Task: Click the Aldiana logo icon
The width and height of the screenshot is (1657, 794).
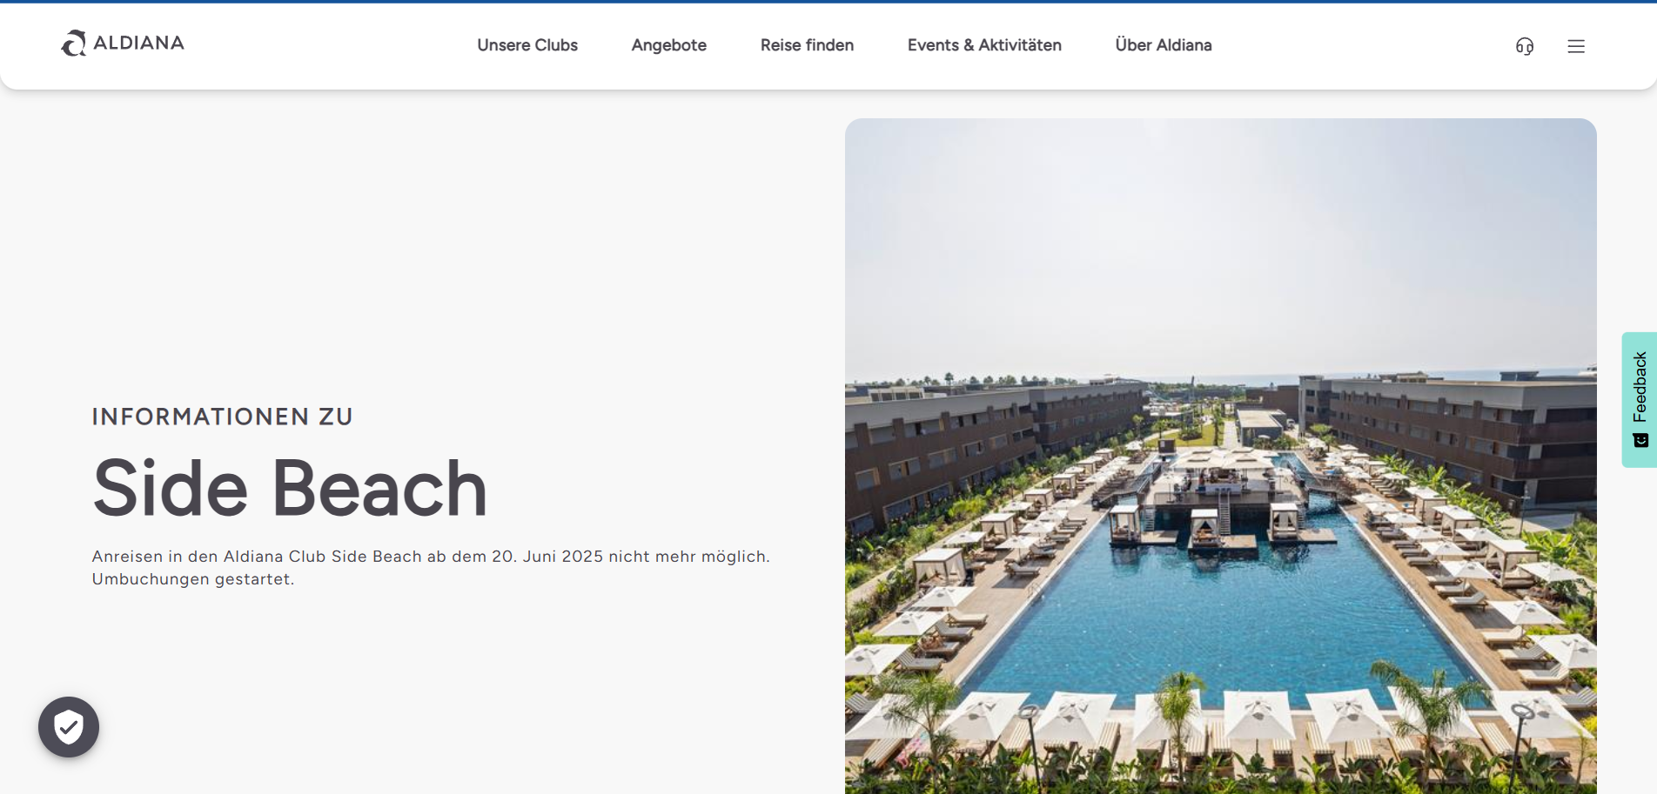Action: click(74, 43)
